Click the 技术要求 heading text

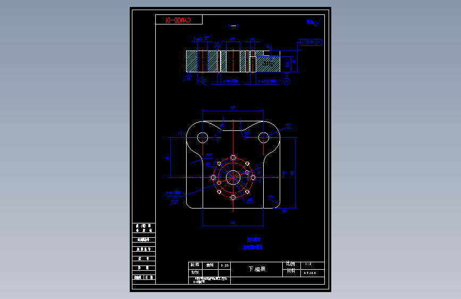(254, 239)
